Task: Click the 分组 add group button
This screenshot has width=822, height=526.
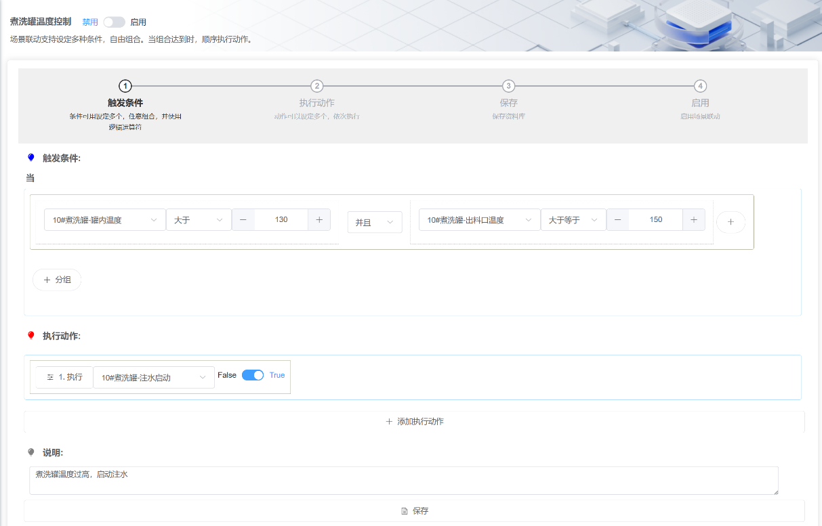Action: pos(57,280)
